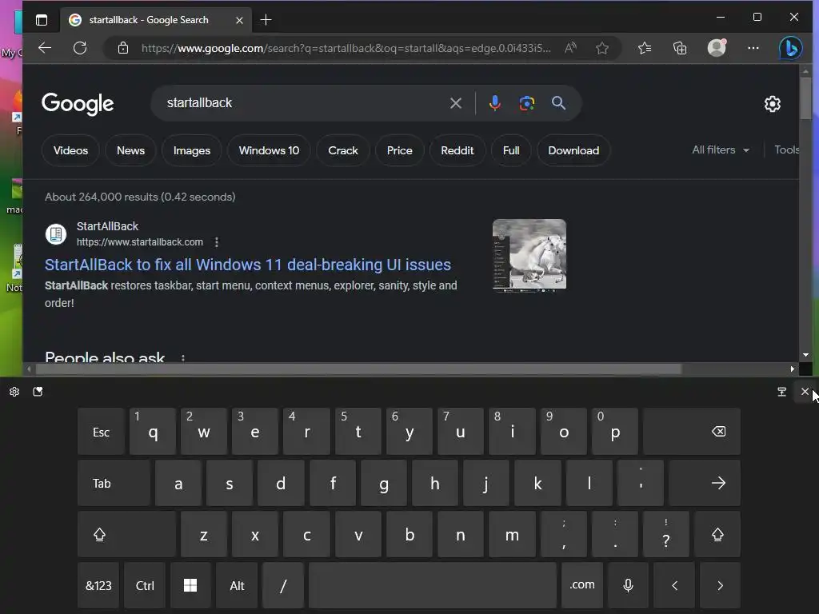Open People also ask options menu

click(183, 358)
